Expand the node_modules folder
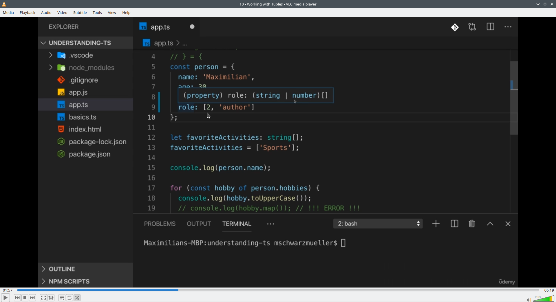556x302 pixels. pyautogui.click(x=51, y=68)
